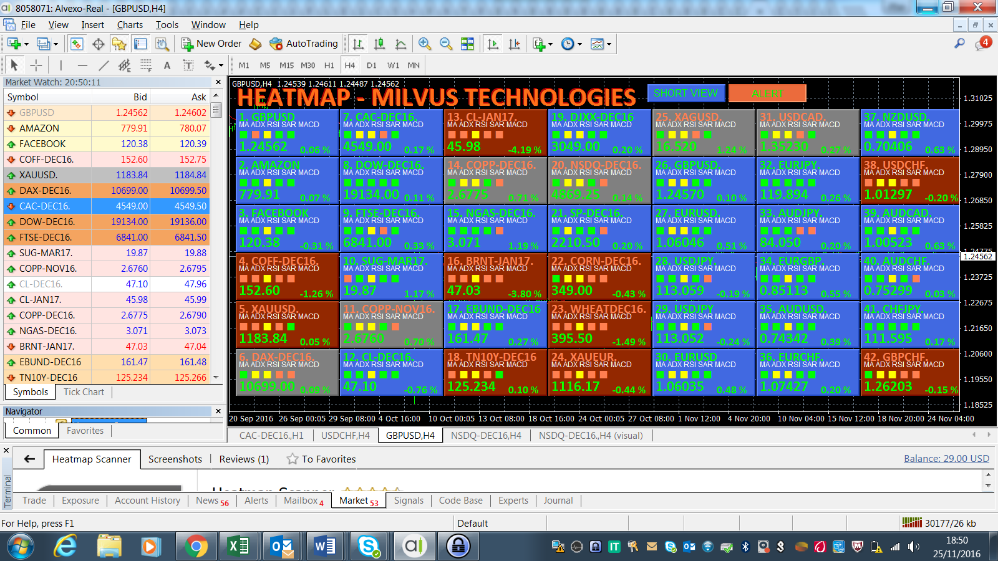Expand the Profiles dropdown arrow
This screenshot has height=561, width=998.
tap(56, 44)
